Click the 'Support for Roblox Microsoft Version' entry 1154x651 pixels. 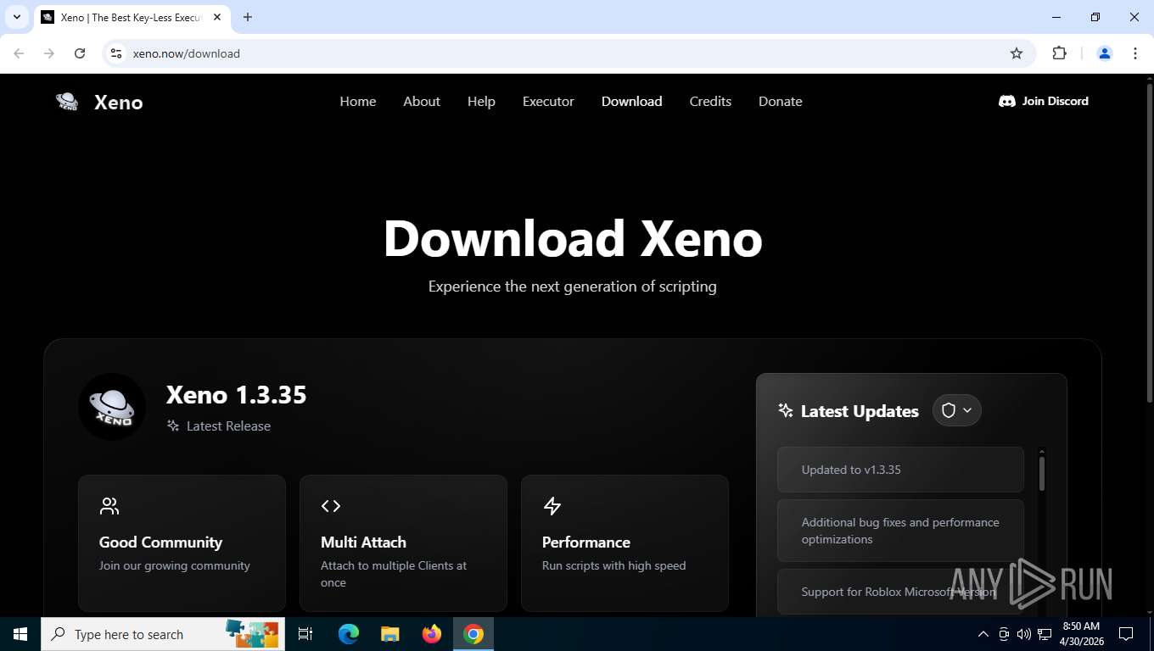click(900, 592)
